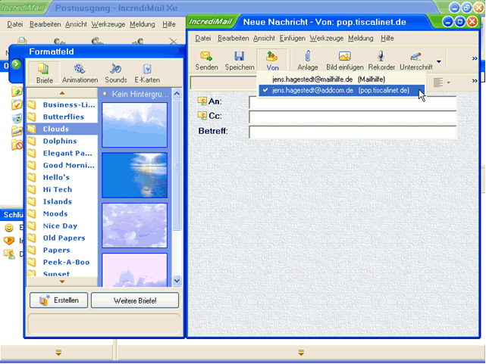
Task: Choose purple clouds background thumbnail
Action: (x=134, y=226)
